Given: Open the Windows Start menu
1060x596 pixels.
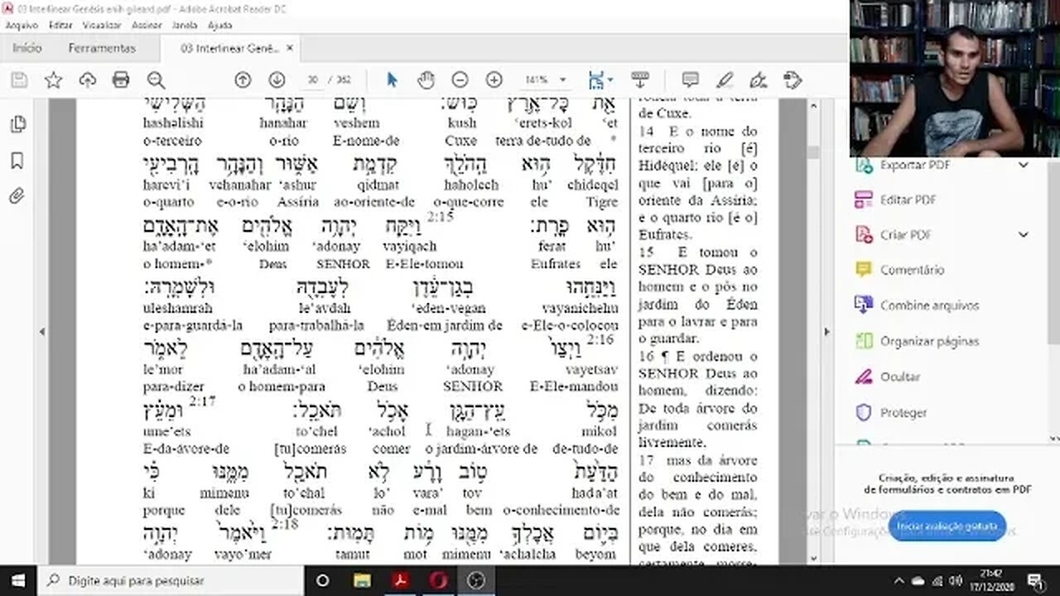Looking at the screenshot, I should 18,579.
